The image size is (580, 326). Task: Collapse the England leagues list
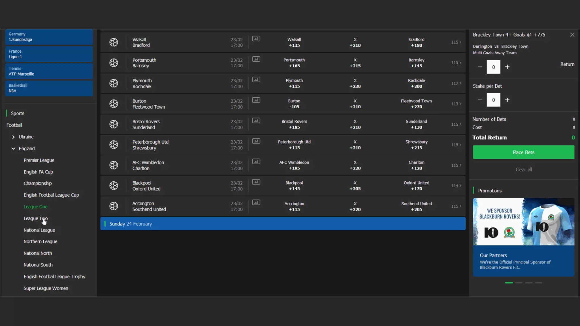pos(13,149)
